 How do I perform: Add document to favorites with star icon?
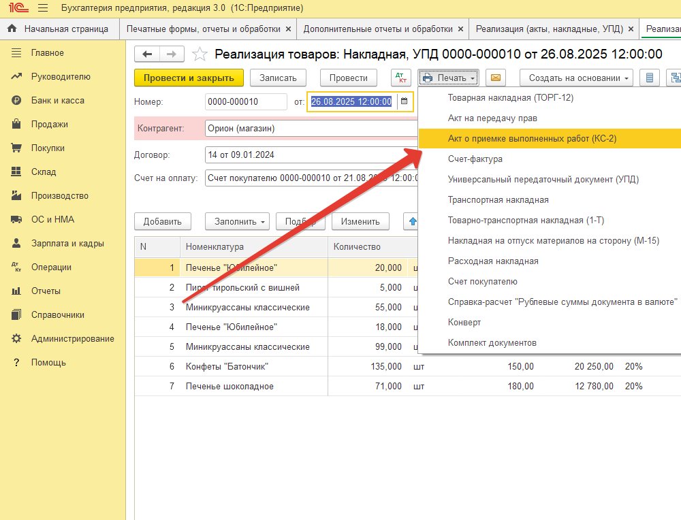tap(200, 54)
